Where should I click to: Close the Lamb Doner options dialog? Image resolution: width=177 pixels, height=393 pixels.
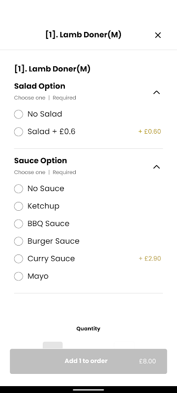click(x=158, y=35)
